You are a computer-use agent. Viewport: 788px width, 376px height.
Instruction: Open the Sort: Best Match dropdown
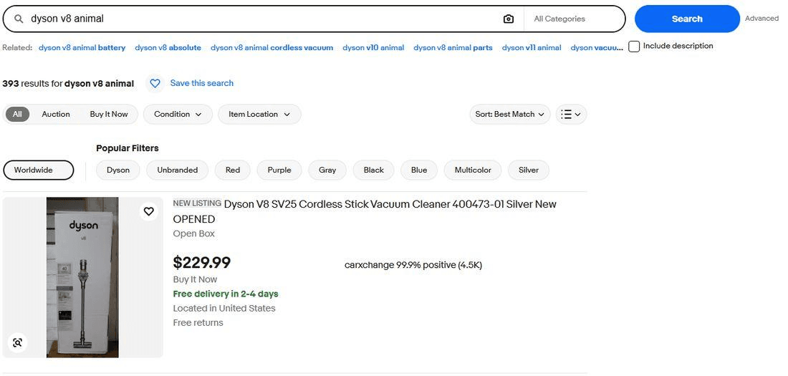509,115
